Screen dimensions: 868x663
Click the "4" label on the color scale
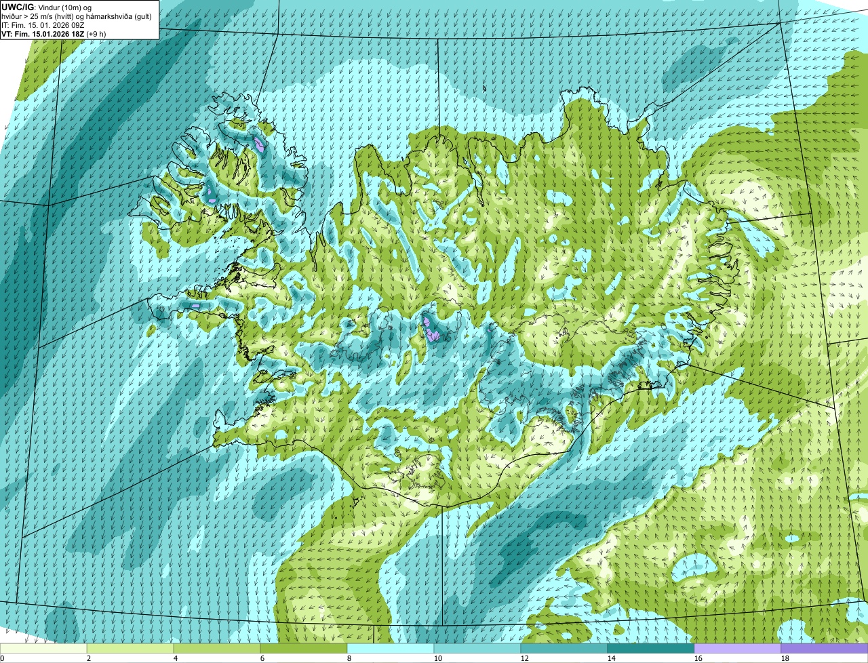176,658
